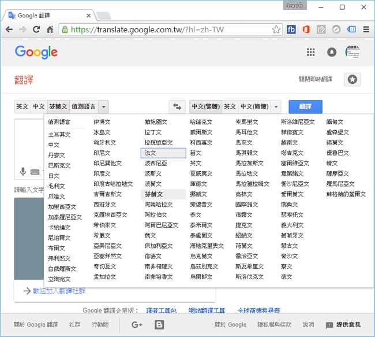This screenshot has width=375, height=337.
Task: Choose 法文 in the language list
Action: pos(163,153)
